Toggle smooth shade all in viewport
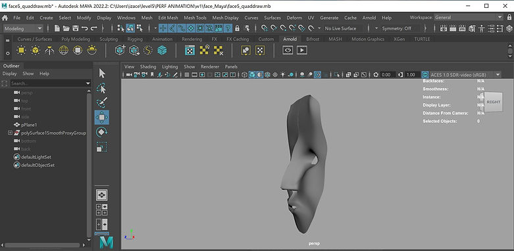 tap(252, 75)
